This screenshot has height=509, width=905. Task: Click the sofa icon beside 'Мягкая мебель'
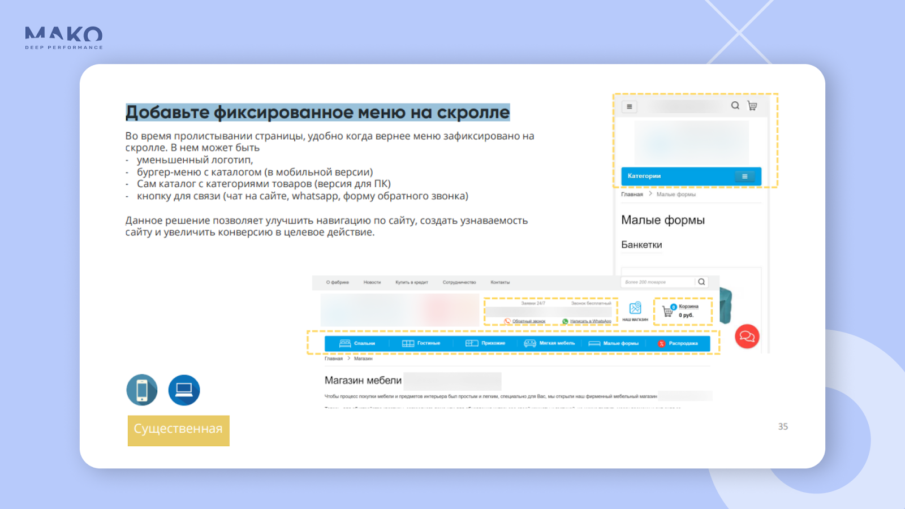530,343
